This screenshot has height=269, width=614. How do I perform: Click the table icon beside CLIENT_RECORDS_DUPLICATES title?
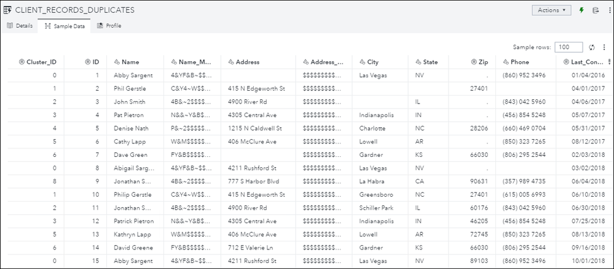coord(7,10)
